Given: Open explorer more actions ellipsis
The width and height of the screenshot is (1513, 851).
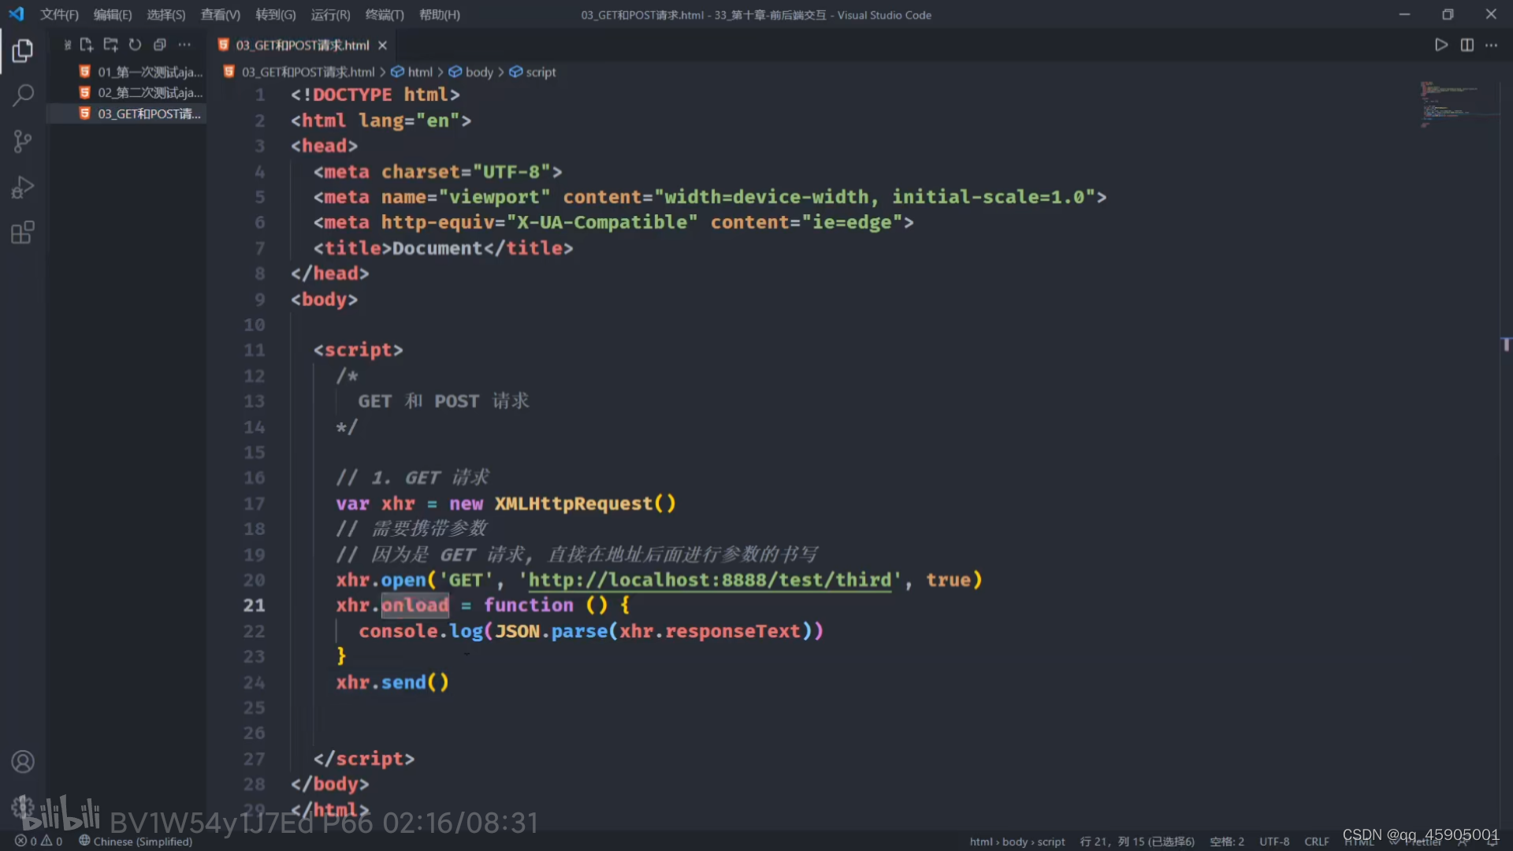Looking at the screenshot, I should [x=184, y=45].
